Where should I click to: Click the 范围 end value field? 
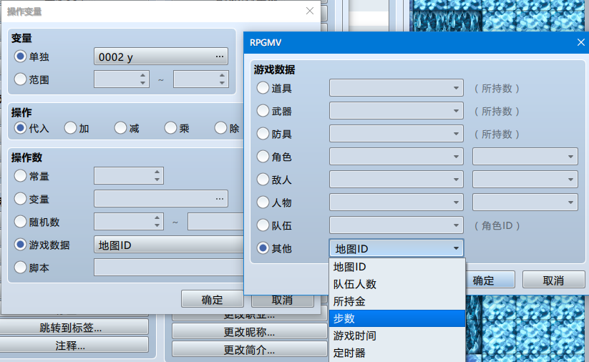(x=201, y=79)
